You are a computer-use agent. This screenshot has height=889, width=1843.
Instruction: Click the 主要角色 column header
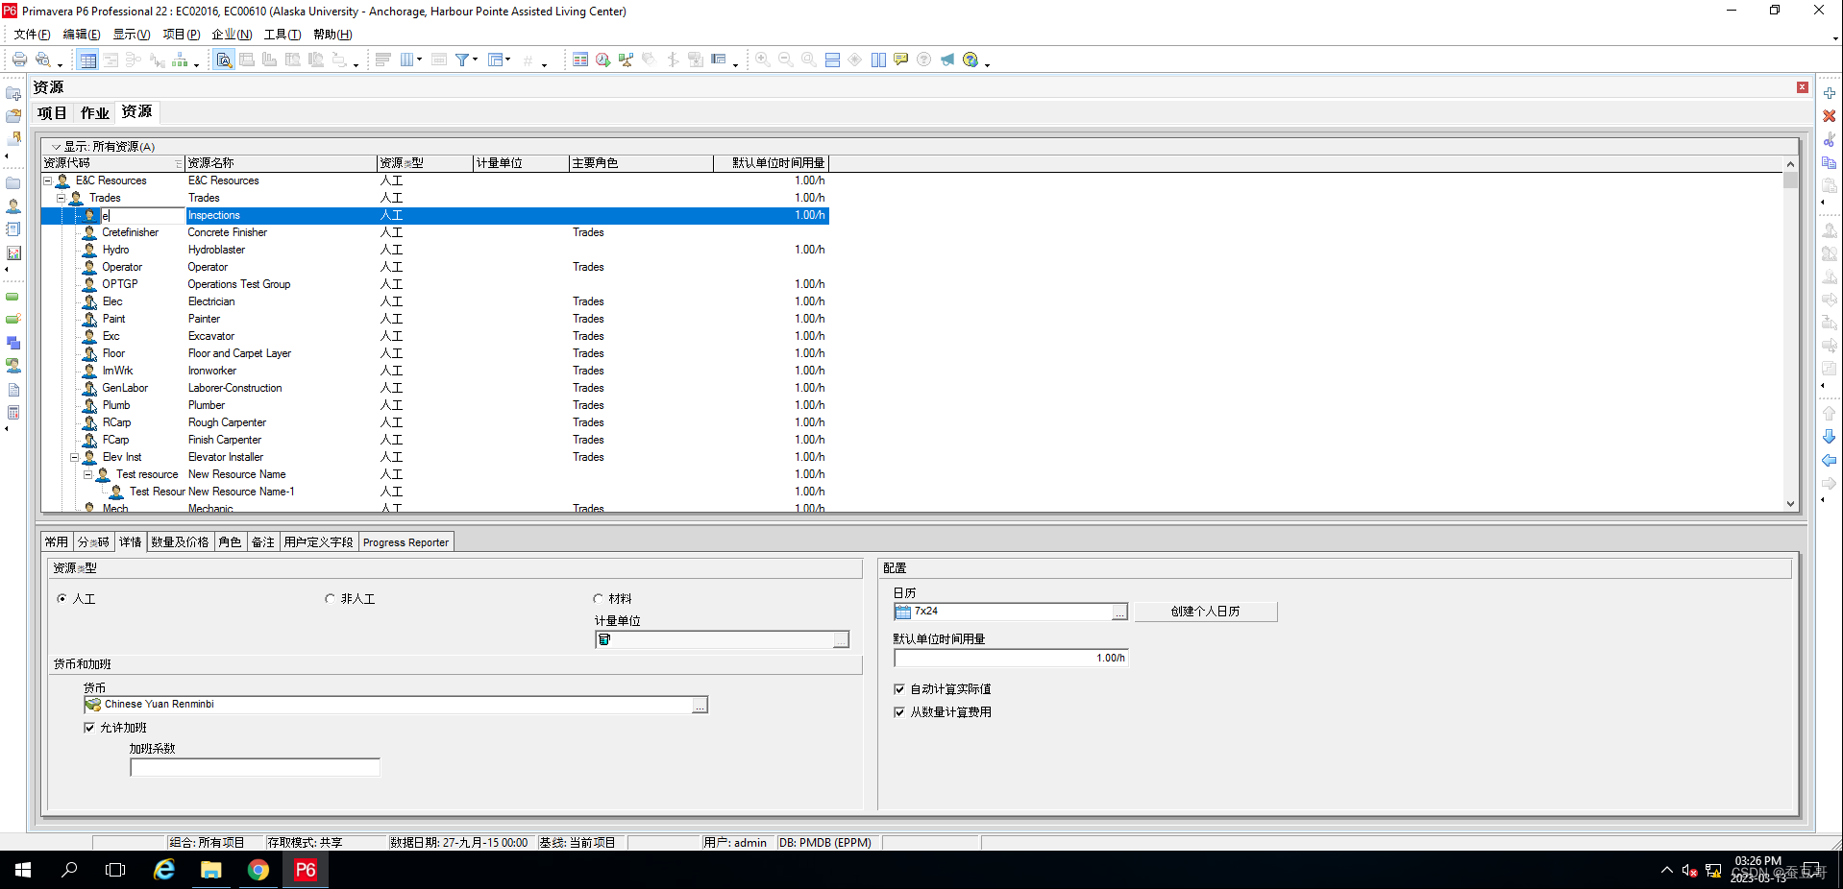(641, 163)
